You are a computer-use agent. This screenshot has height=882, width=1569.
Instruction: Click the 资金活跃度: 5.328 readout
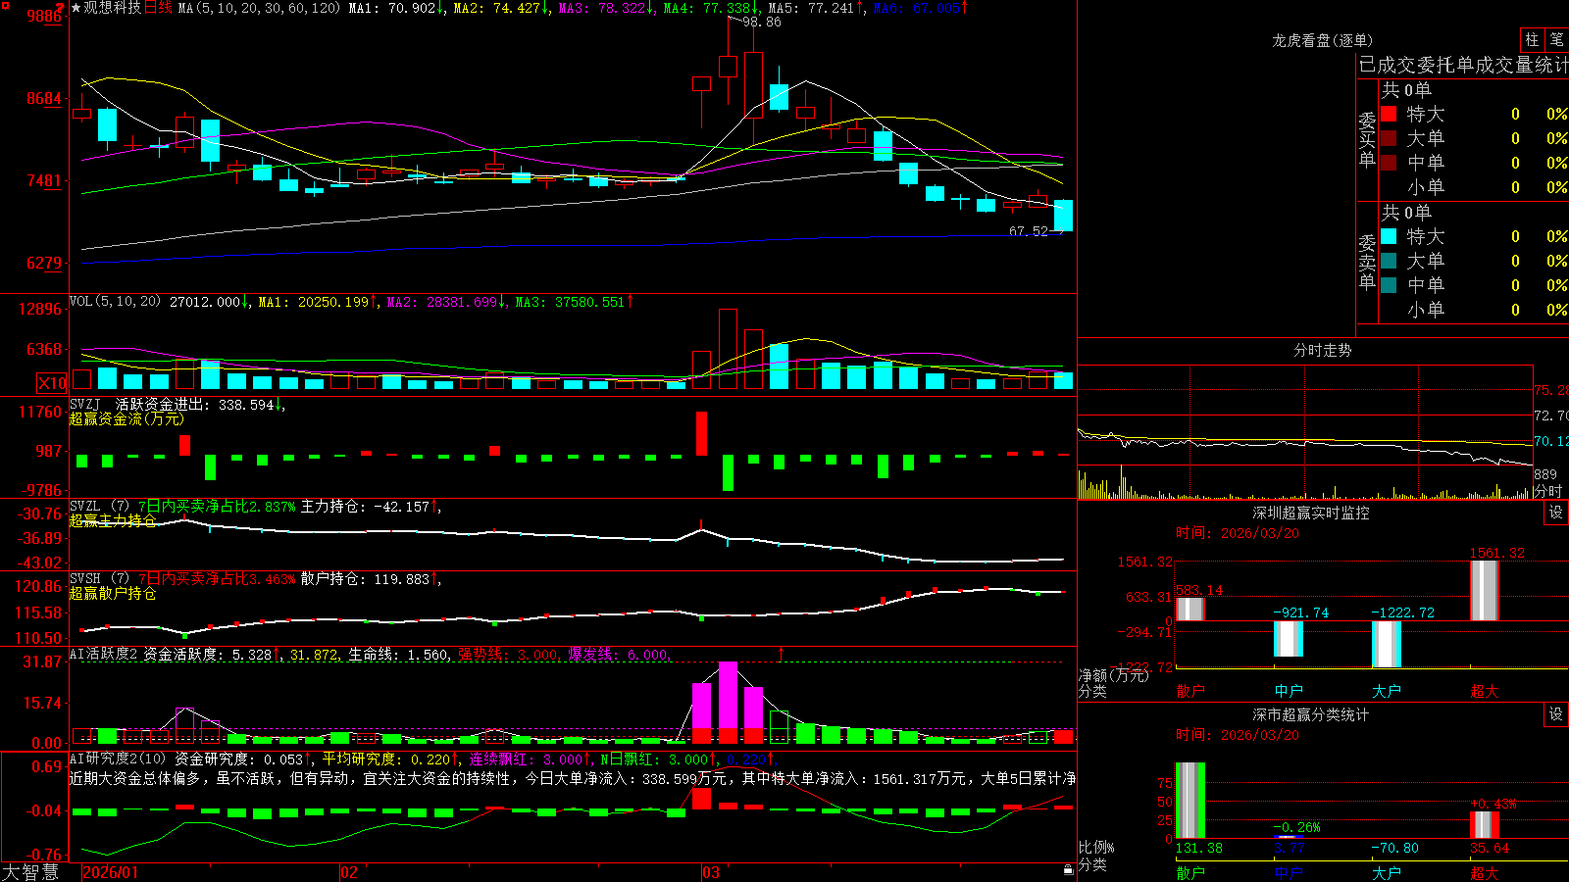(212, 654)
